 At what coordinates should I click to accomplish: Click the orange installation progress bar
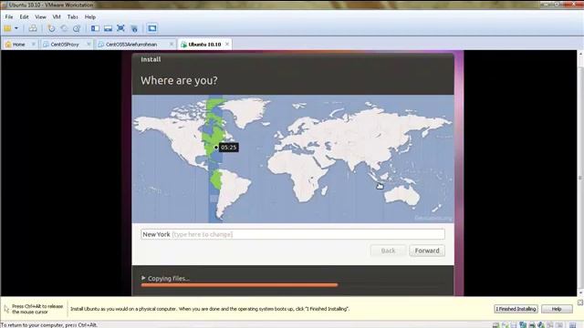coord(239,285)
